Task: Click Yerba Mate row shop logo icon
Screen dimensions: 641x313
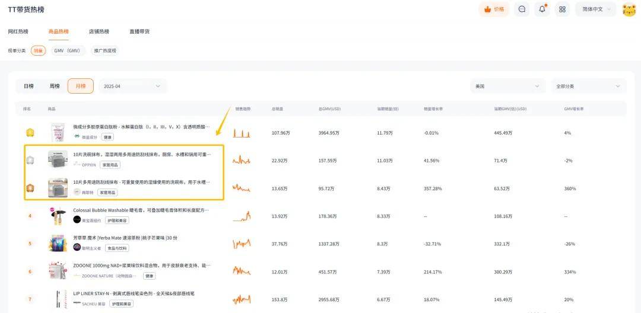Action: coord(77,247)
